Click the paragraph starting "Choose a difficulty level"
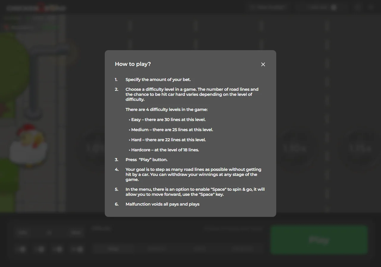The width and height of the screenshot is (381, 267). pos(192,94)
